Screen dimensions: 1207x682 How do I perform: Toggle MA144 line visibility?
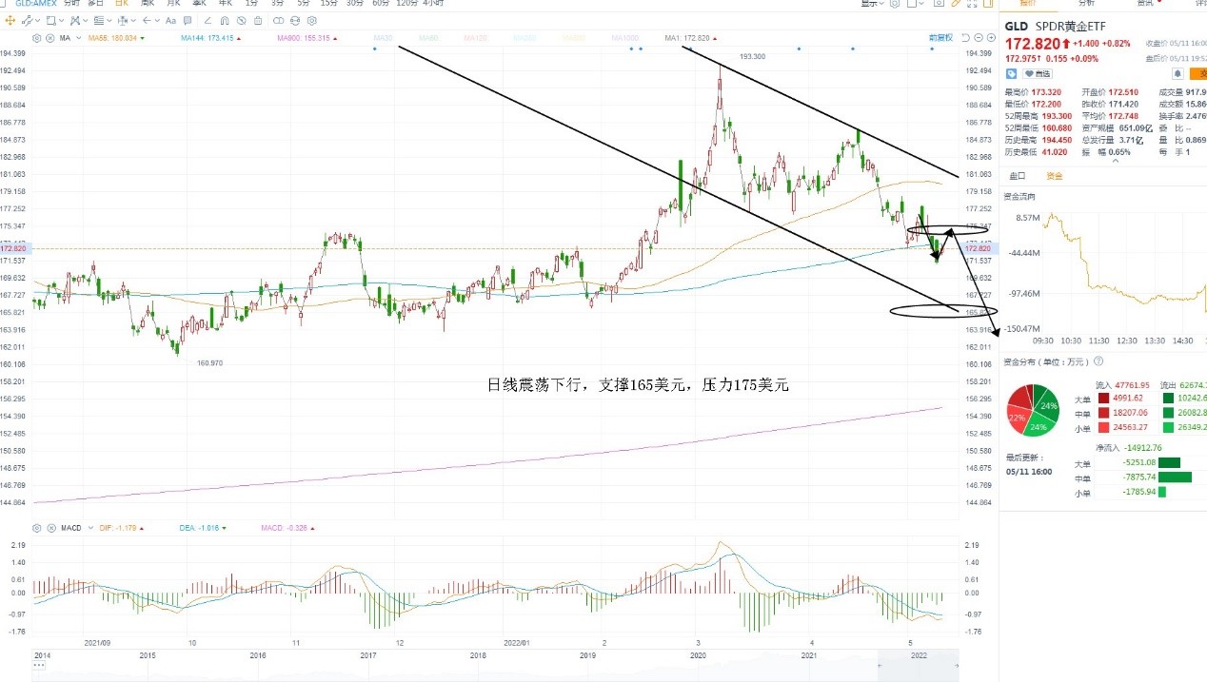pyautogui.click(x=207, y=38)
